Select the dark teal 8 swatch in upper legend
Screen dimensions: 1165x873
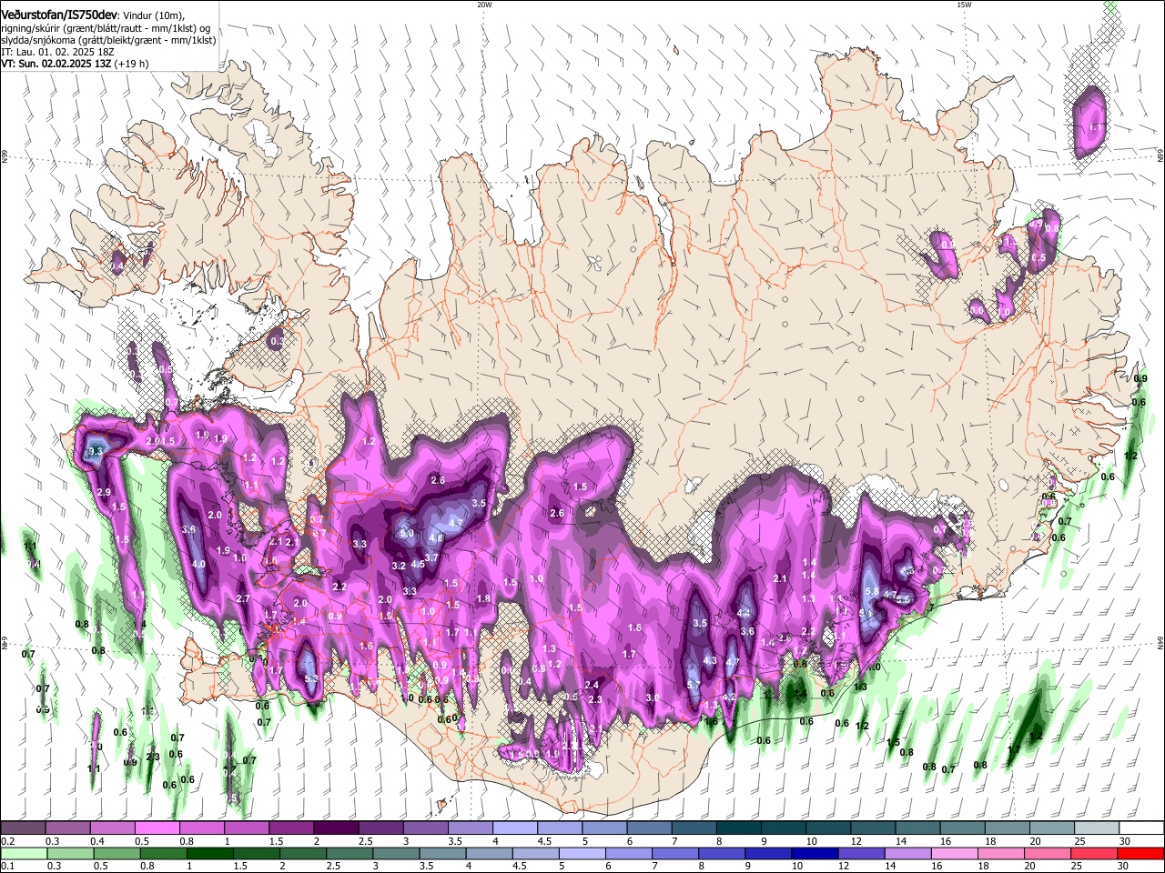[x=739, y=828]
